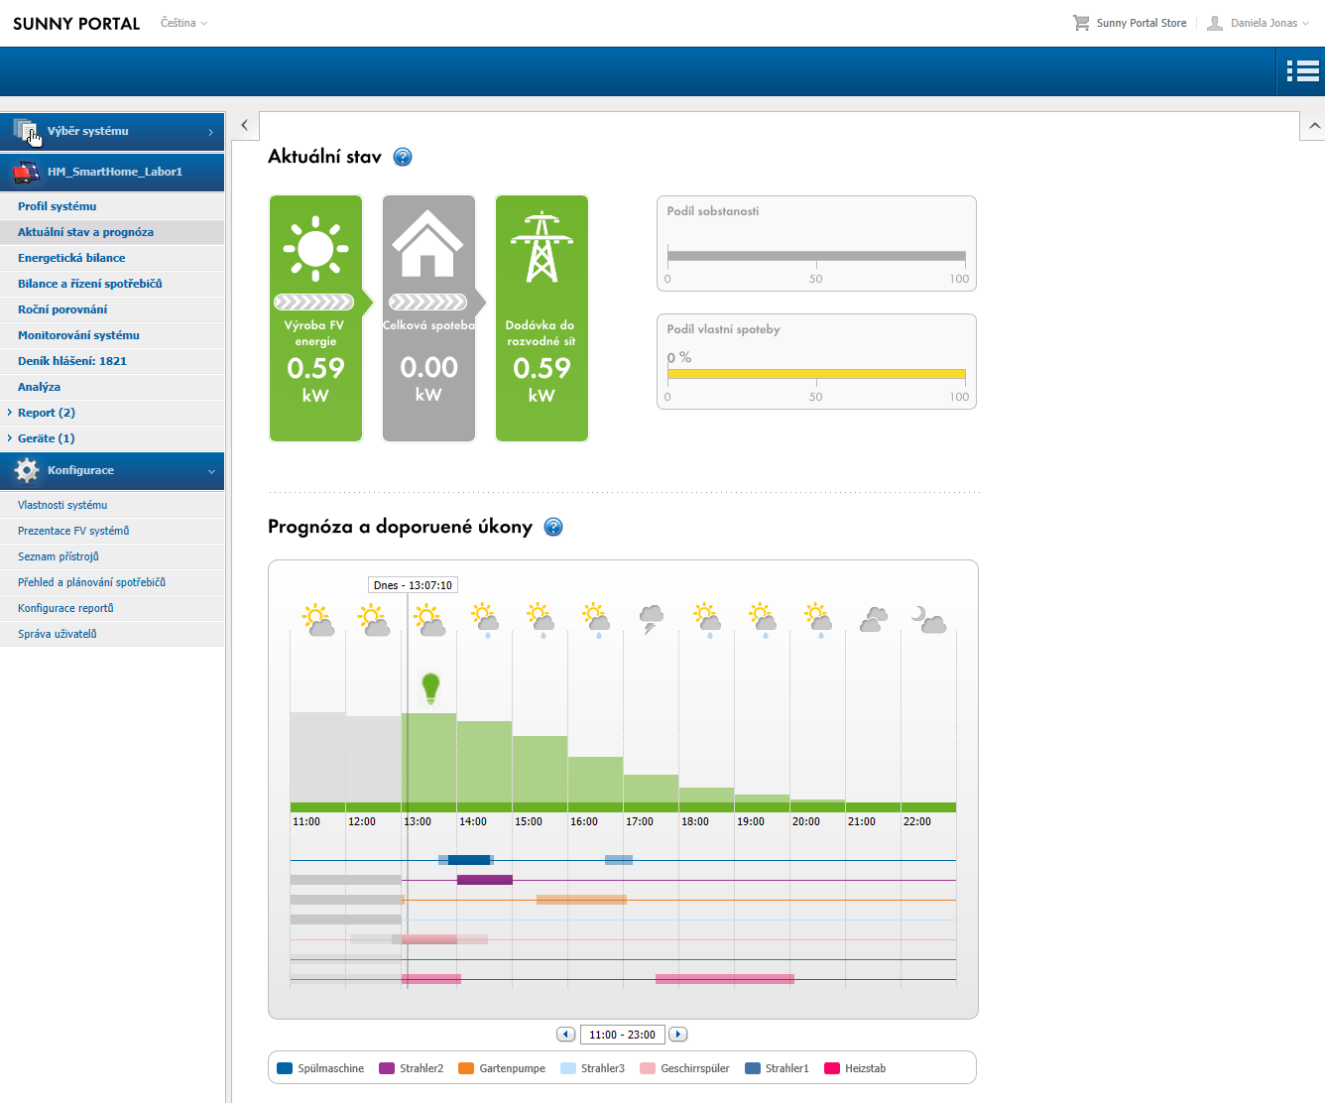
Task: Click the Geschirrspüler pink legend swatch
Action: (x=648, y=1068)
